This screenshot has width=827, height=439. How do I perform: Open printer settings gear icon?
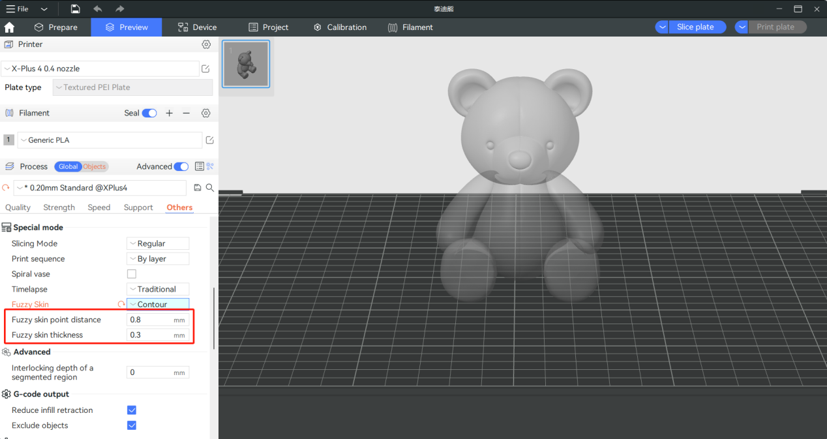coord(206,44)
